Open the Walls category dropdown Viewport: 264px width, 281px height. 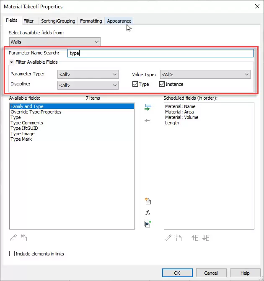pos(55,42)
